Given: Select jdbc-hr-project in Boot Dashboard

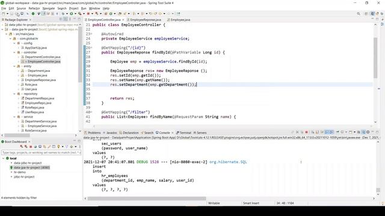Looking at the screenshot, I should (24, 177).
